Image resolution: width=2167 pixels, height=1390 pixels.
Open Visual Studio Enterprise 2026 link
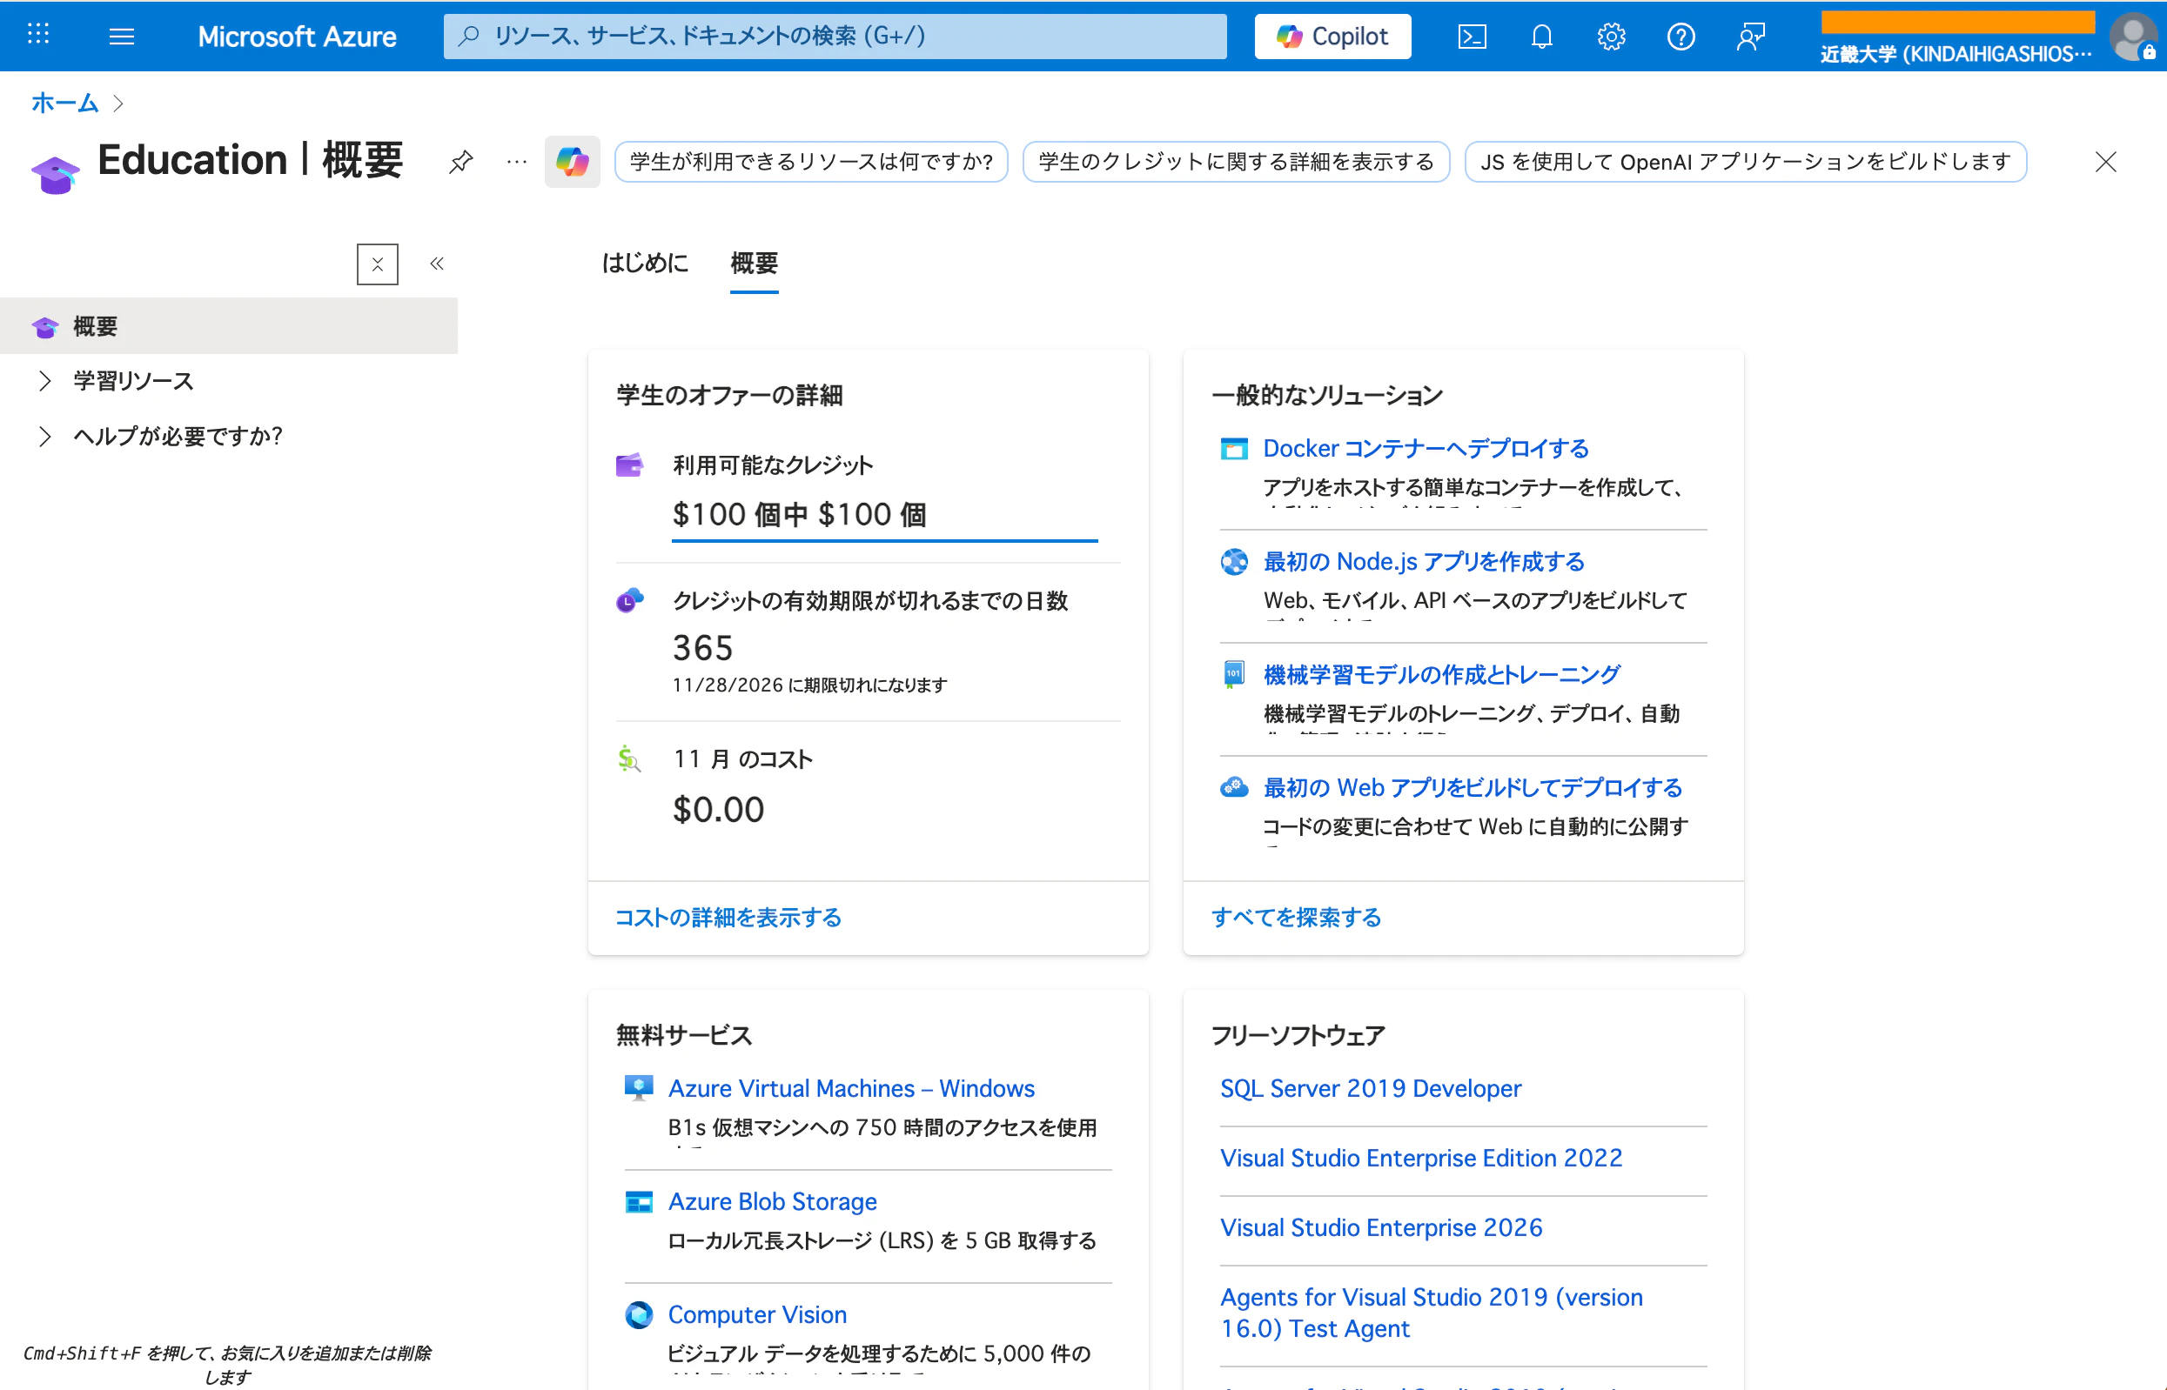(1381, 1226)
